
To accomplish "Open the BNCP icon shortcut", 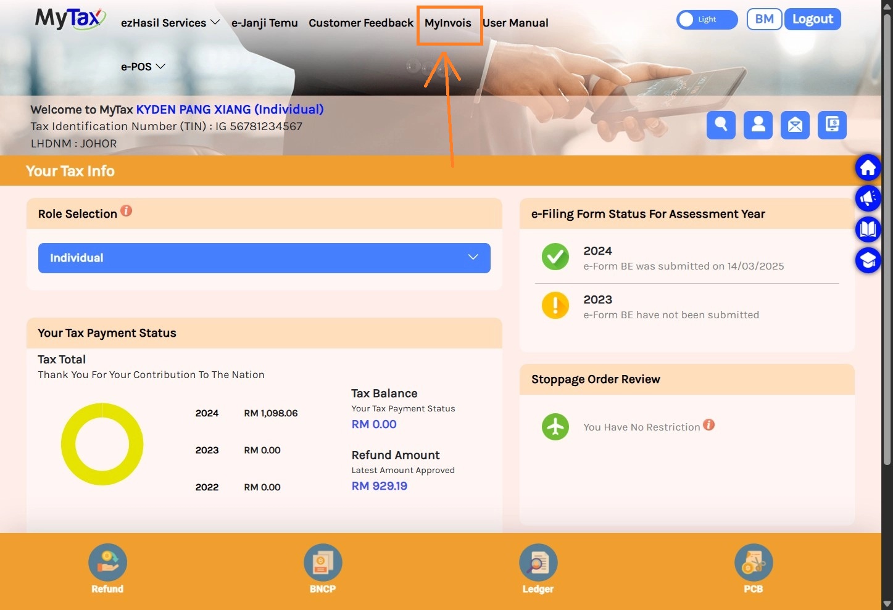I will tap(322, 563).
